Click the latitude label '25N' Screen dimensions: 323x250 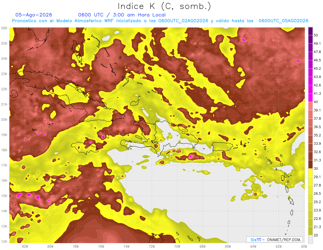4,43
